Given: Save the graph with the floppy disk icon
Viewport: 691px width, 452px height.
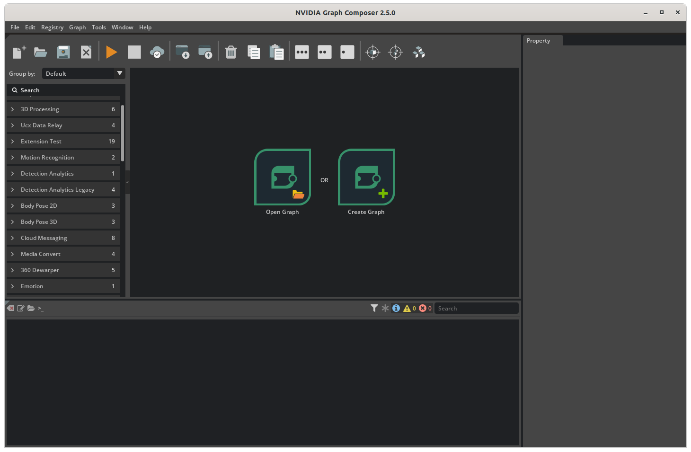Looking at the screenshot, I should [x=63, y=52].
